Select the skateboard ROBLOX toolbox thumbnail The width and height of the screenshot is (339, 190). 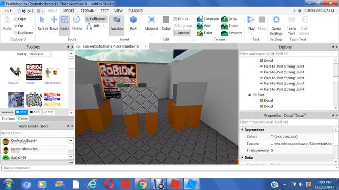point(15,72)
